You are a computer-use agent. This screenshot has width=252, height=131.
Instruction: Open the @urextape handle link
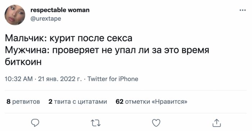tap(46, 19)
